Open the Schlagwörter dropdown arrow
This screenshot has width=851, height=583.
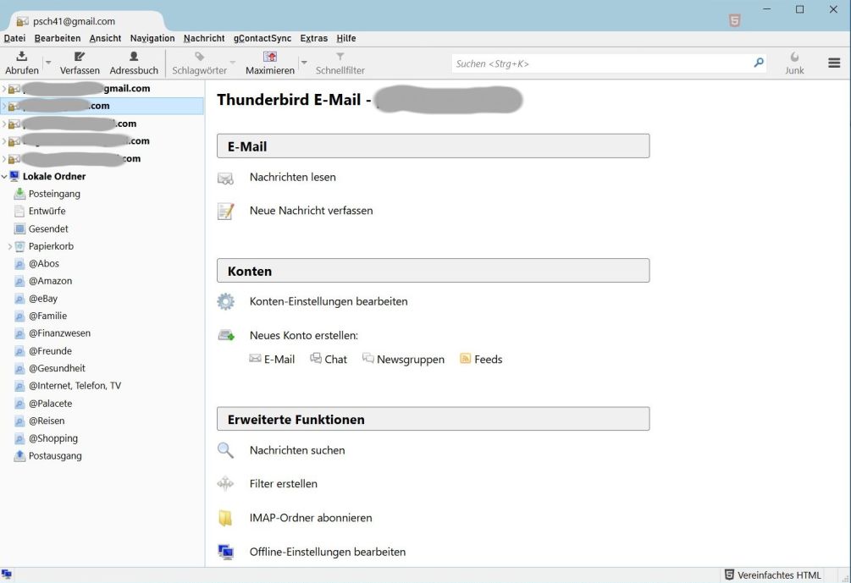[x=233, y=63]
